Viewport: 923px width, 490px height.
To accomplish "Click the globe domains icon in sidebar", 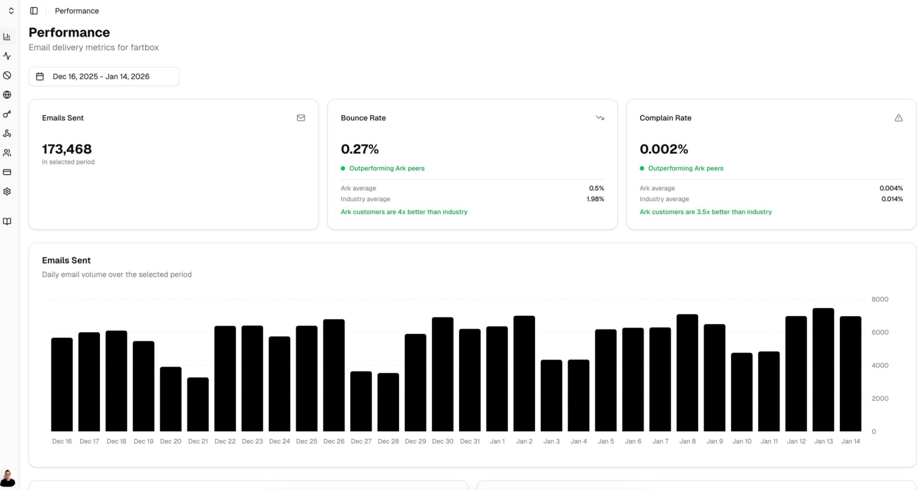I will tap(7, 95).
